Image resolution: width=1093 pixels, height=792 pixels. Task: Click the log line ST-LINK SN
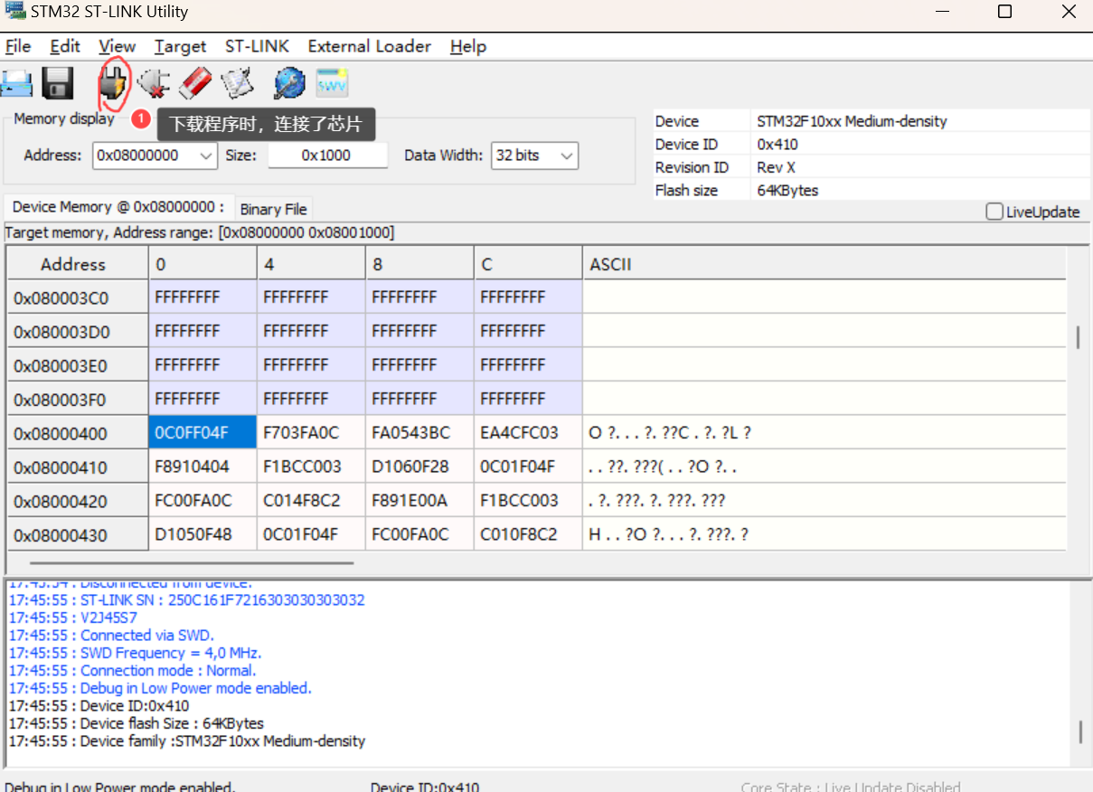[187, 600]
